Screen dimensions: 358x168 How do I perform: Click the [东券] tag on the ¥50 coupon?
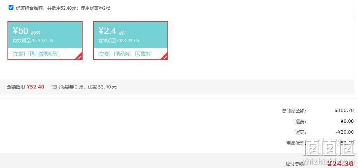(x=19, y=53)
